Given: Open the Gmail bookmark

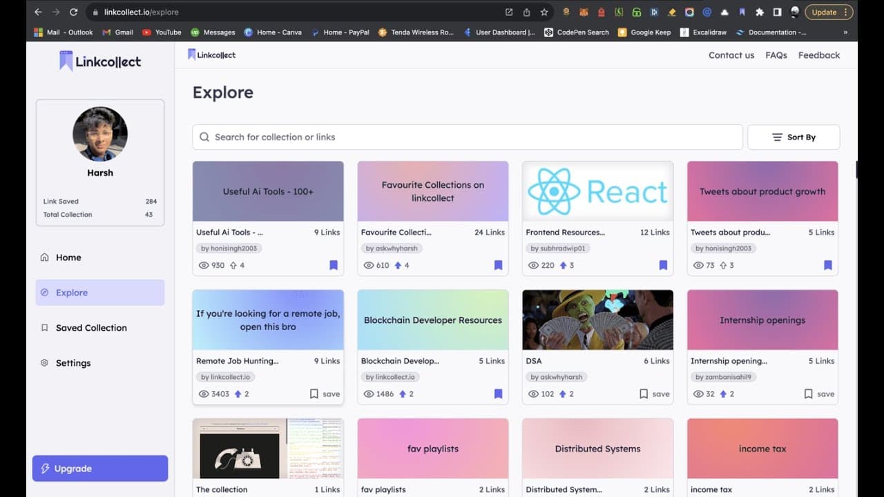Looking at the screenshot, I should [117, 32].
